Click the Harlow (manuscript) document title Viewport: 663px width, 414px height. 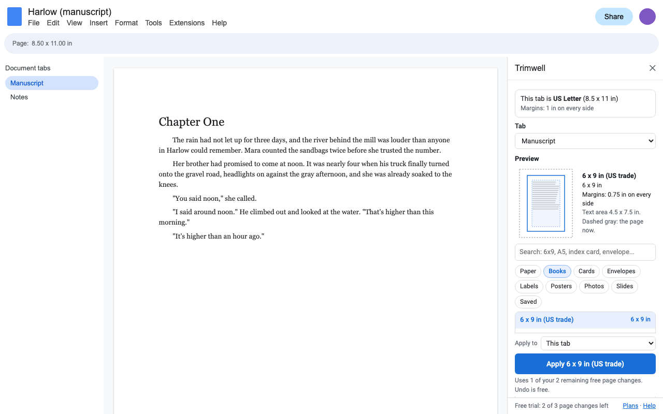(69, 12)
